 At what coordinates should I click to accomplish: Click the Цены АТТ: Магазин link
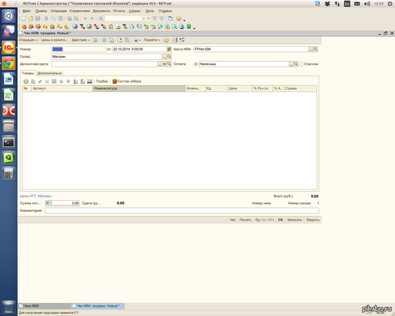coord(36,196)
